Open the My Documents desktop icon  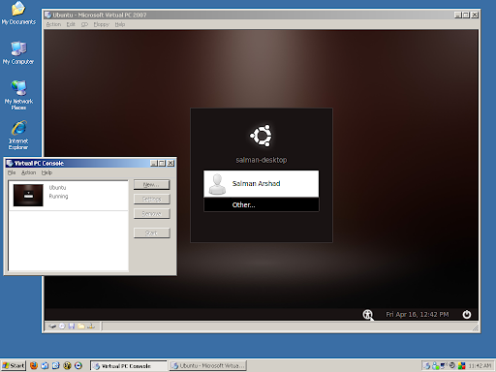[18, 13]
